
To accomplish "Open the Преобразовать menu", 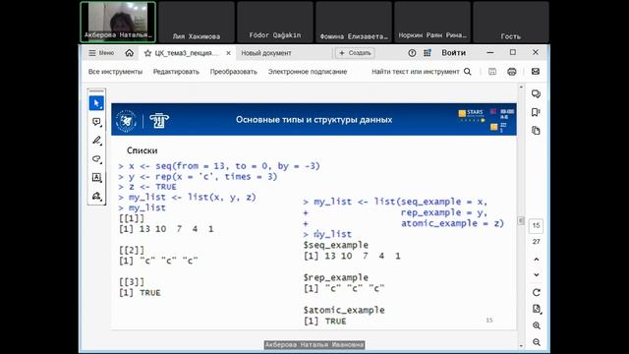I will [234, 72].
